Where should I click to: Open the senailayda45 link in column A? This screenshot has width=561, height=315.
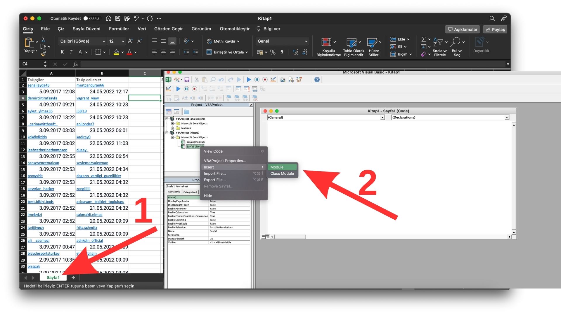pos(39,85)
